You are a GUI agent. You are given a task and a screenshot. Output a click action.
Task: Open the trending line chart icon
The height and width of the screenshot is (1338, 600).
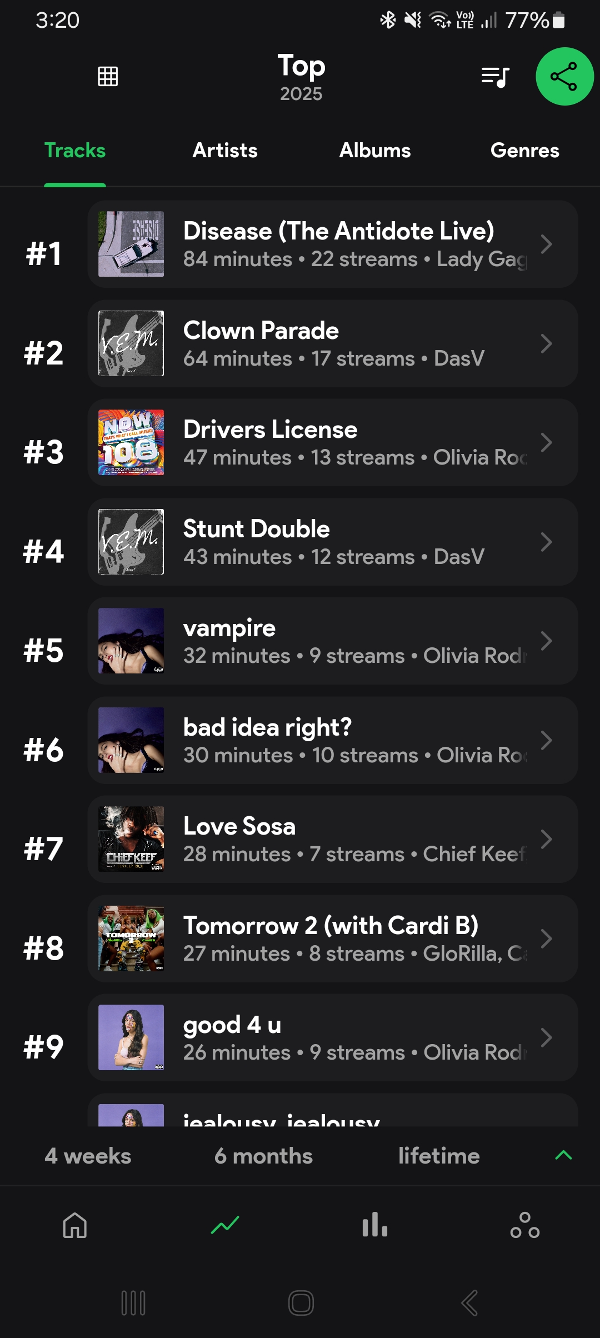225,1225
